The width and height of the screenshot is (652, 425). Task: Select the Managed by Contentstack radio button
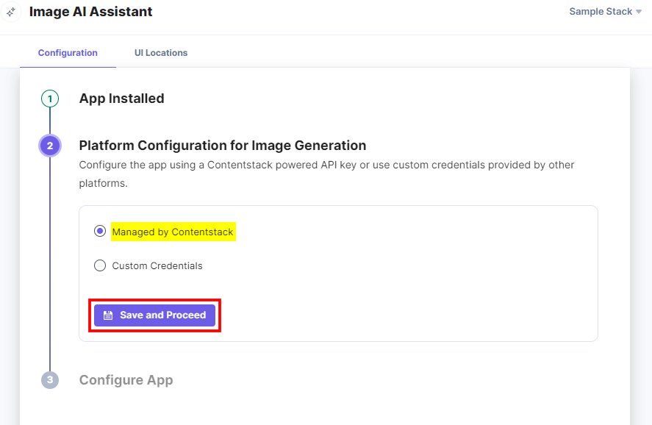tap(100, 231)
